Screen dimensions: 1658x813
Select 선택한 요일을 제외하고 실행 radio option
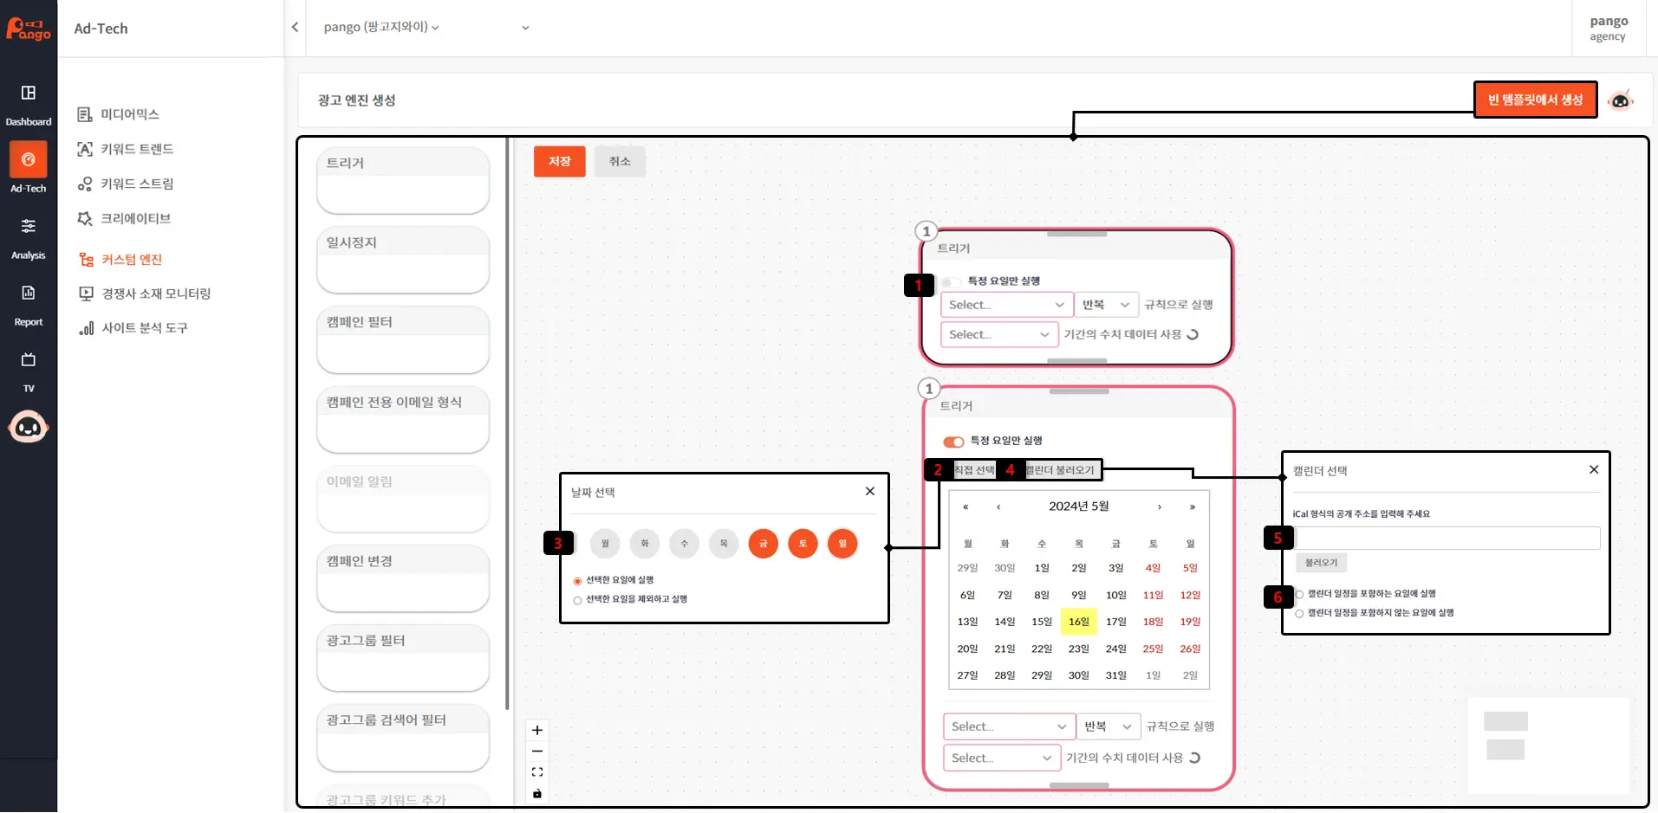click(578, 600)
